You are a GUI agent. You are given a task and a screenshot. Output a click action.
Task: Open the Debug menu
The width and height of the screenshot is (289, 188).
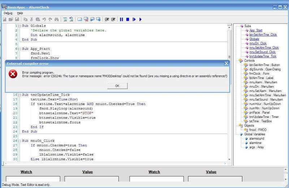8,13
